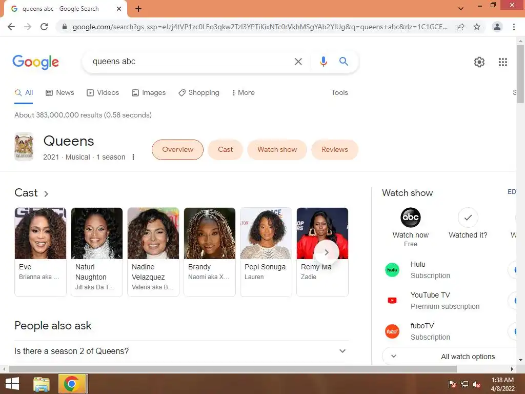Open Brandy cast card
The width and height of the screenshot is (525, 394).
point(210,252)
